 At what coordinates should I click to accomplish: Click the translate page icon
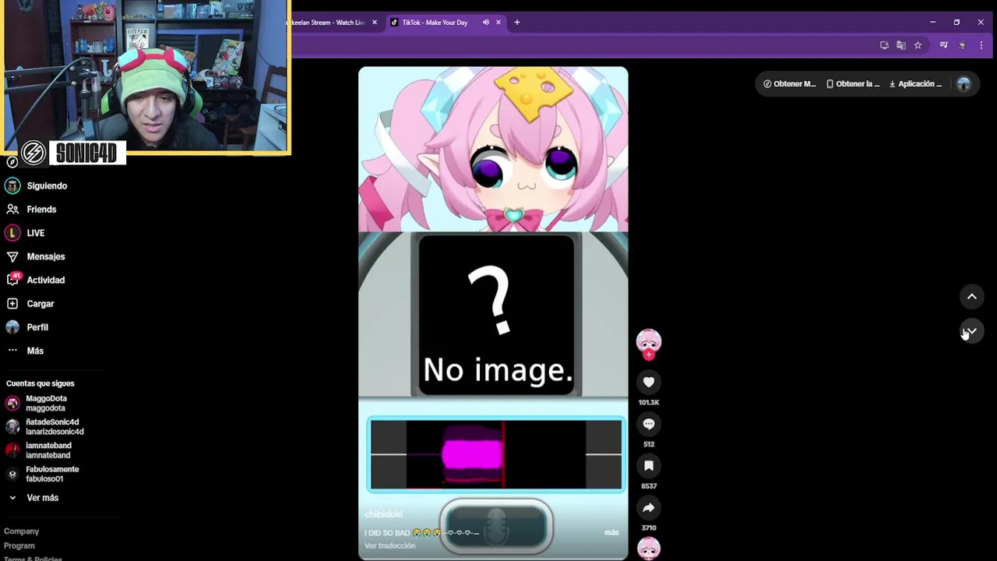click(x=901, y=45)
